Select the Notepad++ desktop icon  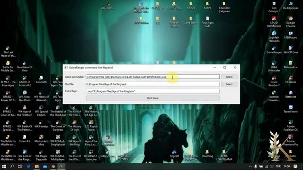point(290,65)
